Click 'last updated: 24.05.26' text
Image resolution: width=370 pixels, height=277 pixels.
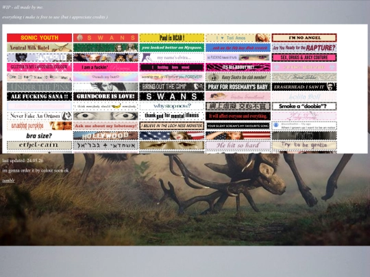pos(23,161)
